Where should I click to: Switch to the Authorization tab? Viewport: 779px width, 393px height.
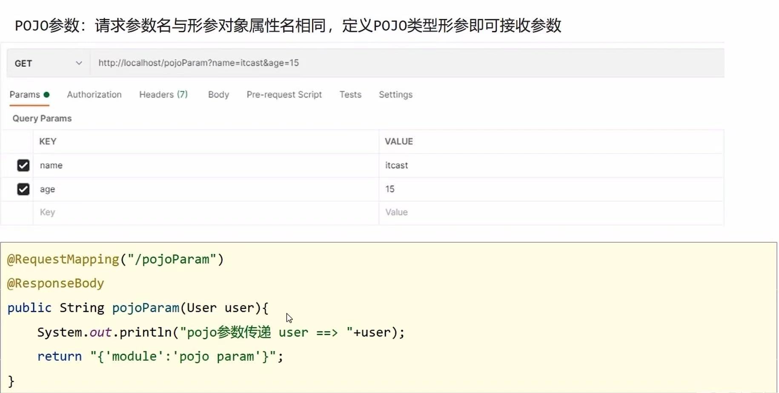click(94, 95)
